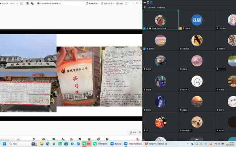Open the 演讲者布局 layout dropdown
The image size is (236, 147).
click(92, 3)
